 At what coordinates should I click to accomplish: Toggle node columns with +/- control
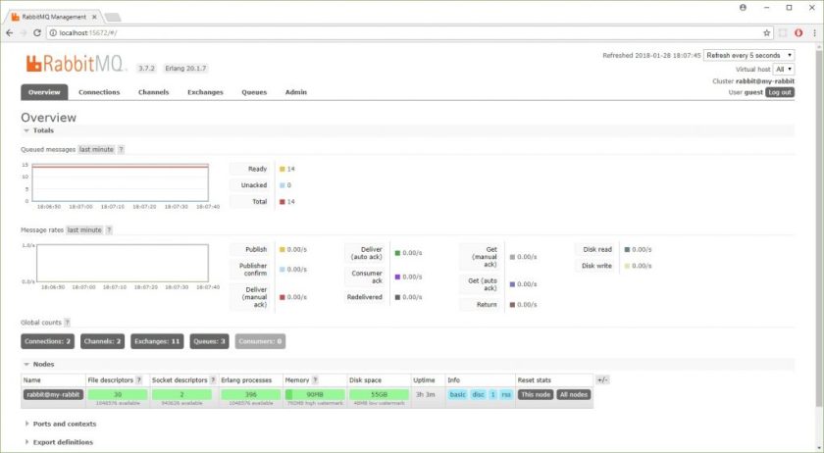(602, 379)
